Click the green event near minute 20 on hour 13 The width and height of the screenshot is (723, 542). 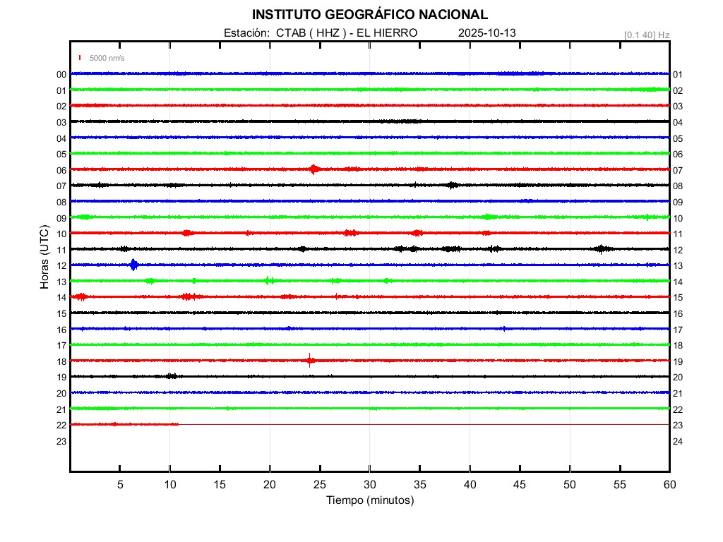pos(269,280)
